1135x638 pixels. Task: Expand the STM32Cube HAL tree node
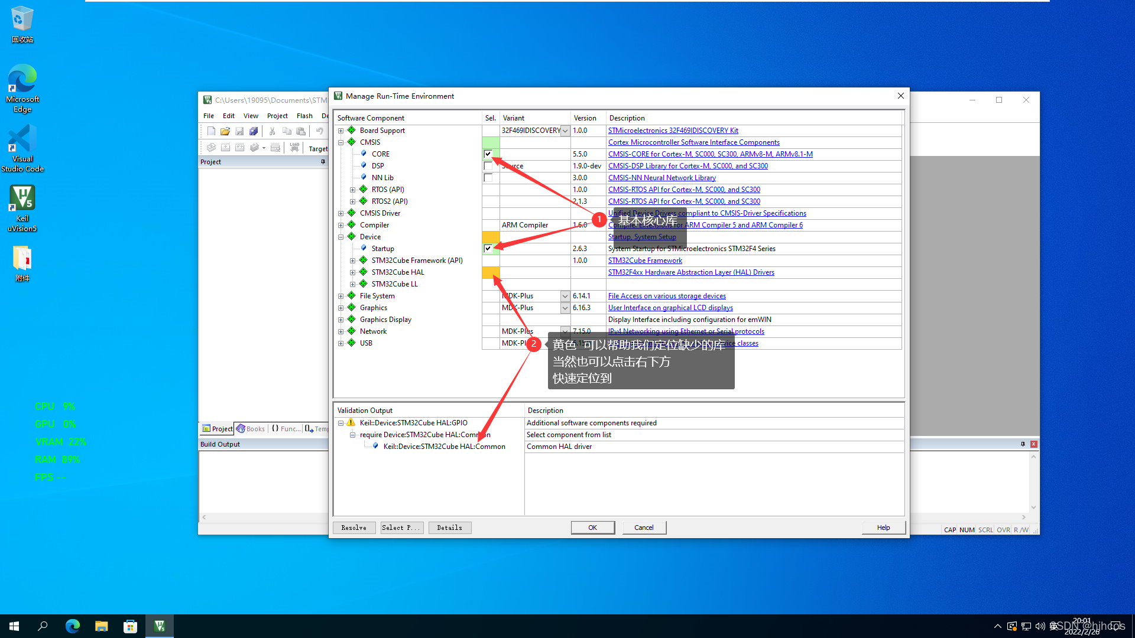[x=353, y=272]
